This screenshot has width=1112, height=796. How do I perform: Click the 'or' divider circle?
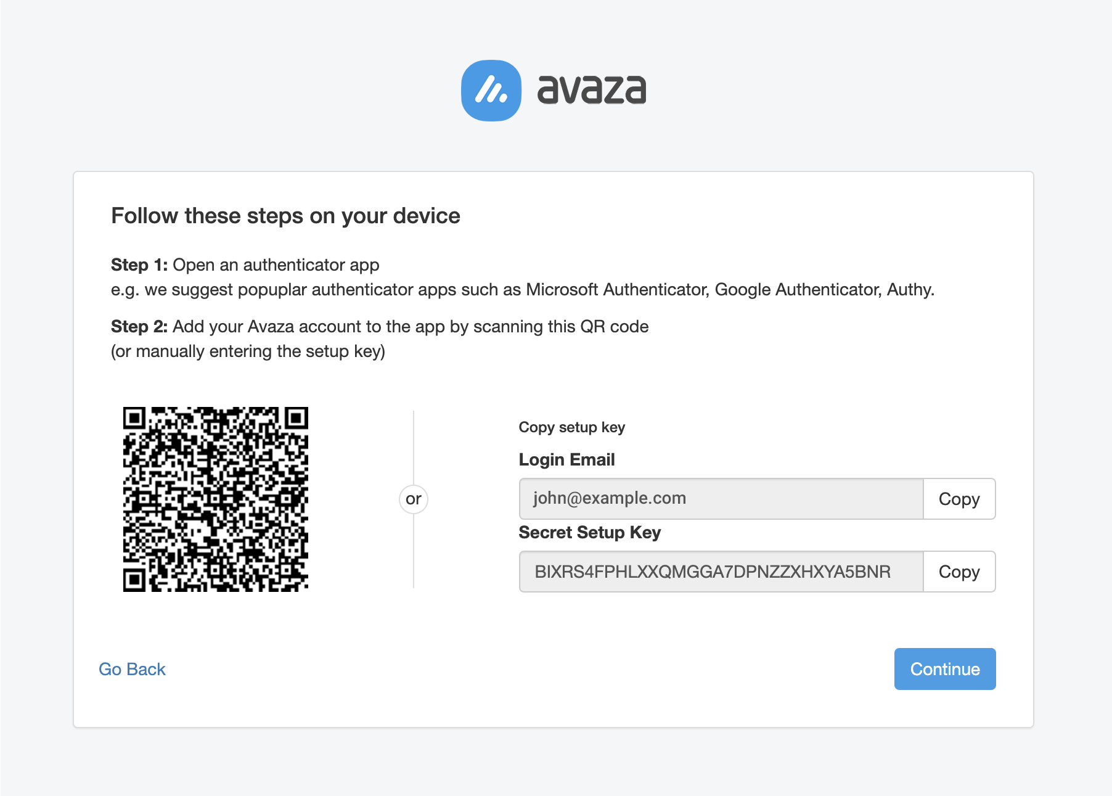[414, 499]
